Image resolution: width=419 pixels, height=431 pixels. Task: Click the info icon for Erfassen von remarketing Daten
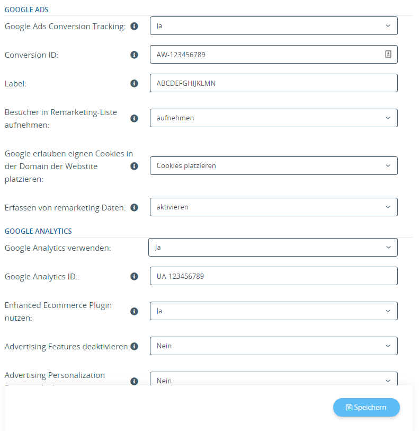point(134,207)
